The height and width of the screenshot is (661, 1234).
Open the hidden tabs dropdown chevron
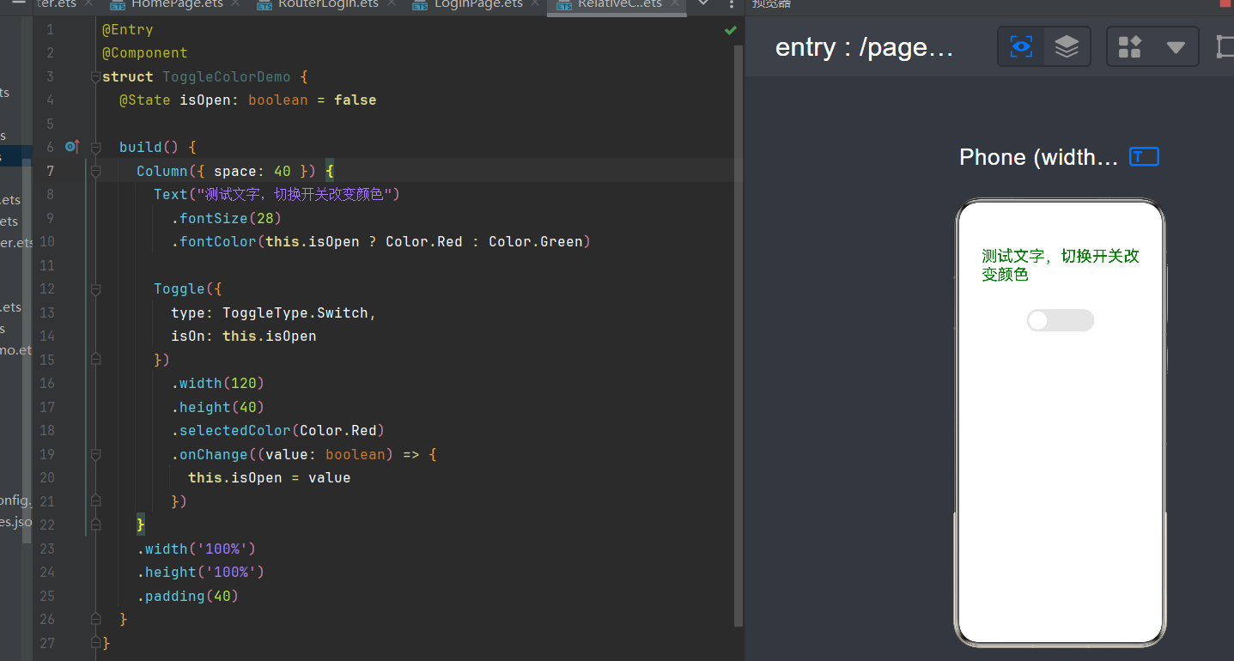703,4
